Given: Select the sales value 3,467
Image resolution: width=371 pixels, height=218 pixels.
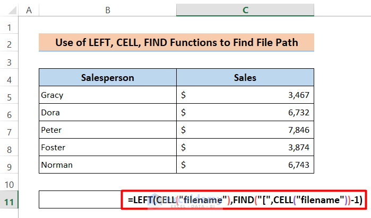Looking at the screenshot, I should (245, 95).
